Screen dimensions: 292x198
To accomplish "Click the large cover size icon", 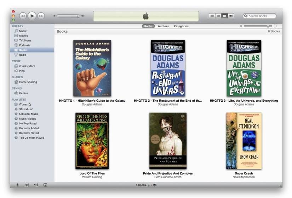I will [275, 26].
